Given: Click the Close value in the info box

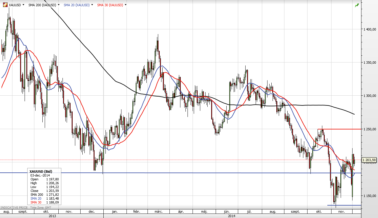Looking at the screenshot, I should pyautogui.click(x=52, y=191).
